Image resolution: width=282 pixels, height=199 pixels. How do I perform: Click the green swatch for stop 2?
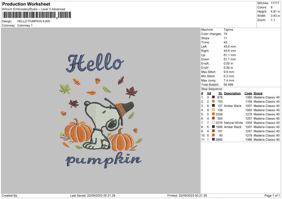coord(213,101)
